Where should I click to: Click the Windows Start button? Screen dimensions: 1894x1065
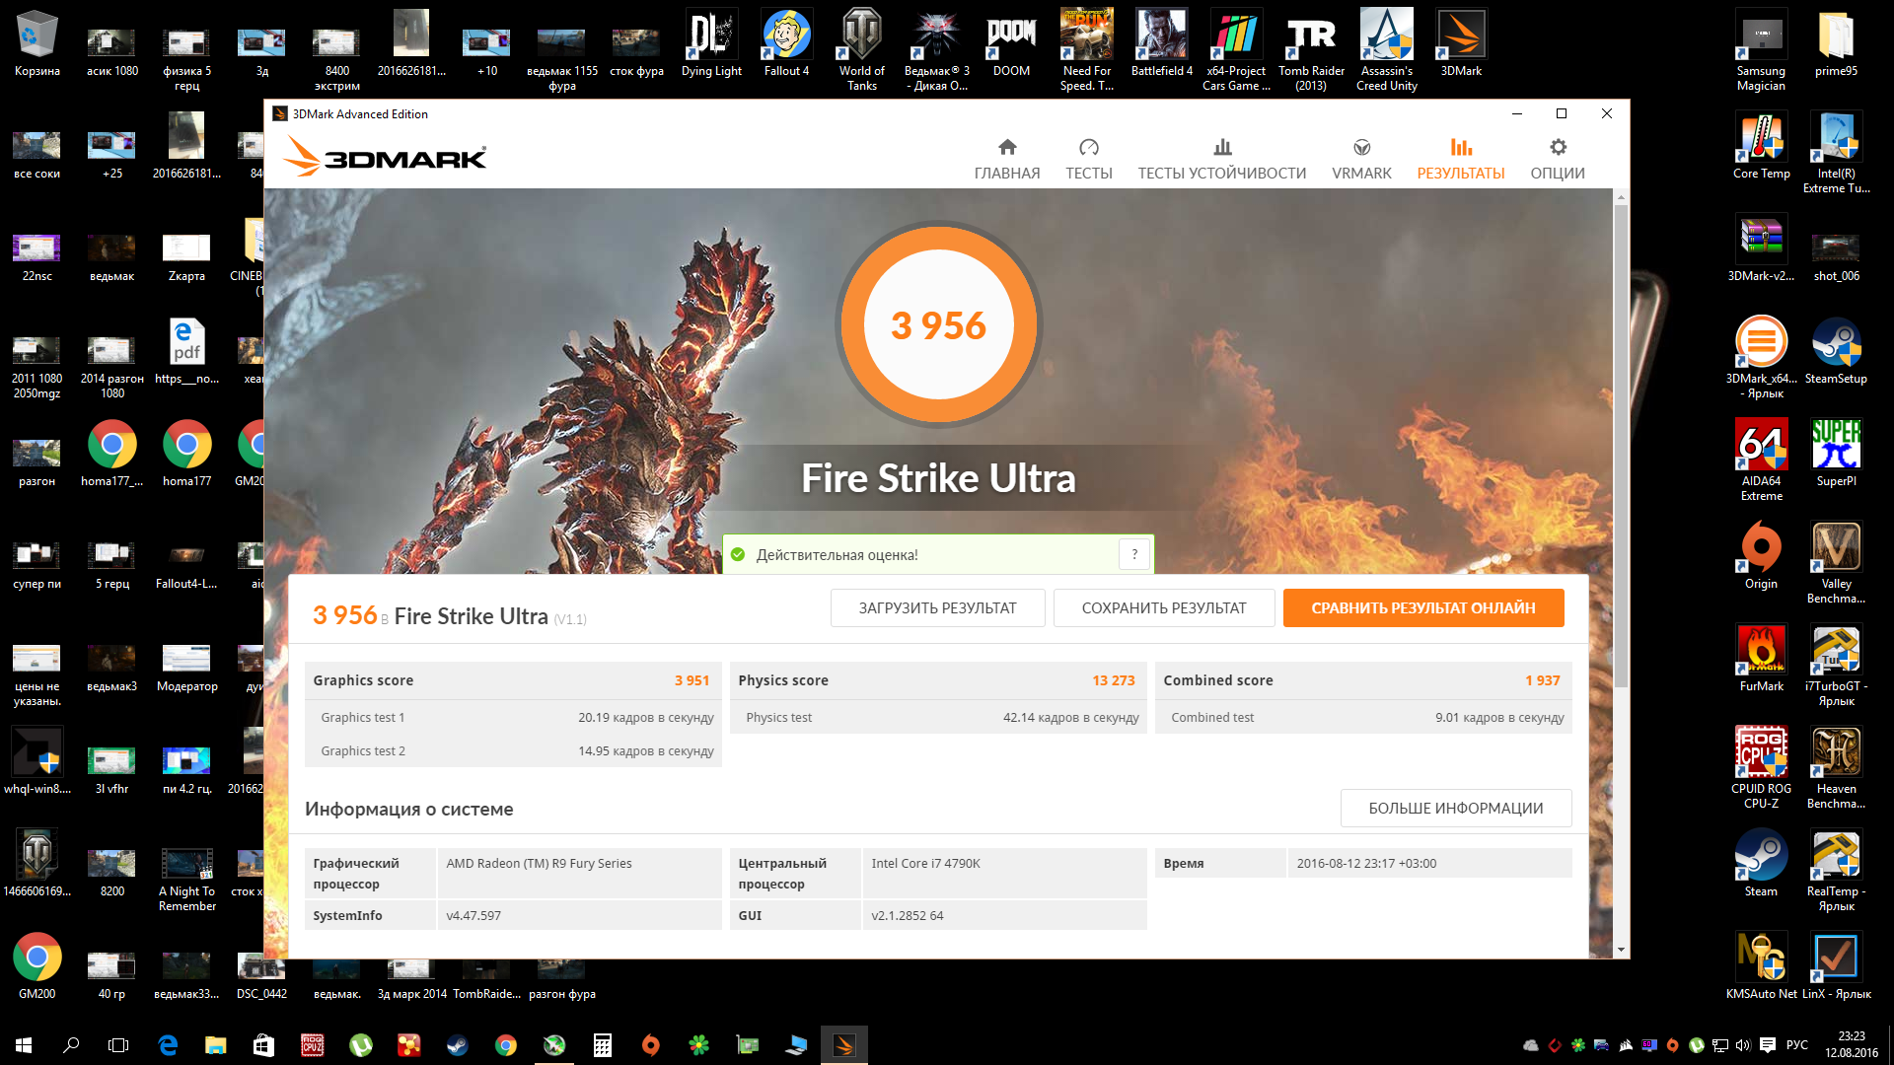pyautogui.click(x=24, y=1045)
